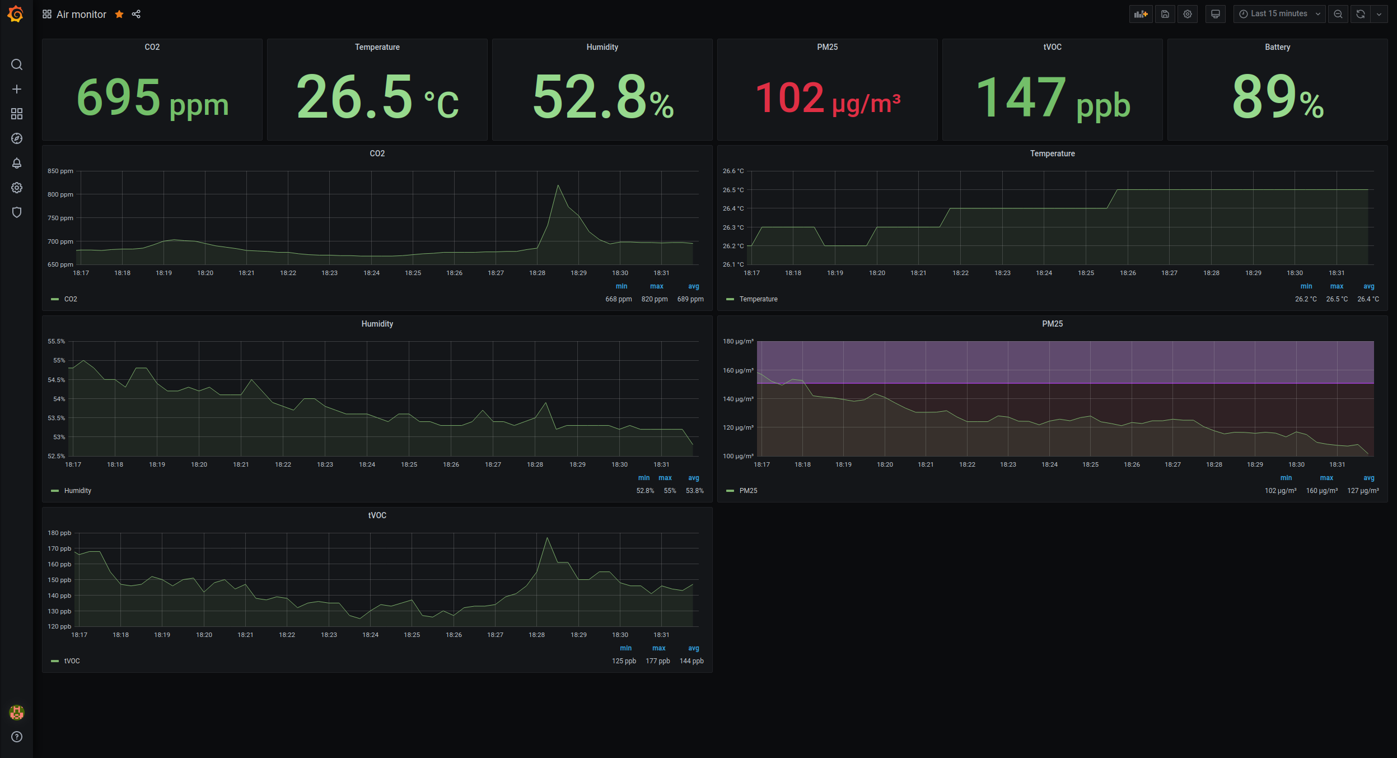Screen dimensions: 1397x758
Task: Click the create plus icon in sidebar
Action: [x=17, y=90]
